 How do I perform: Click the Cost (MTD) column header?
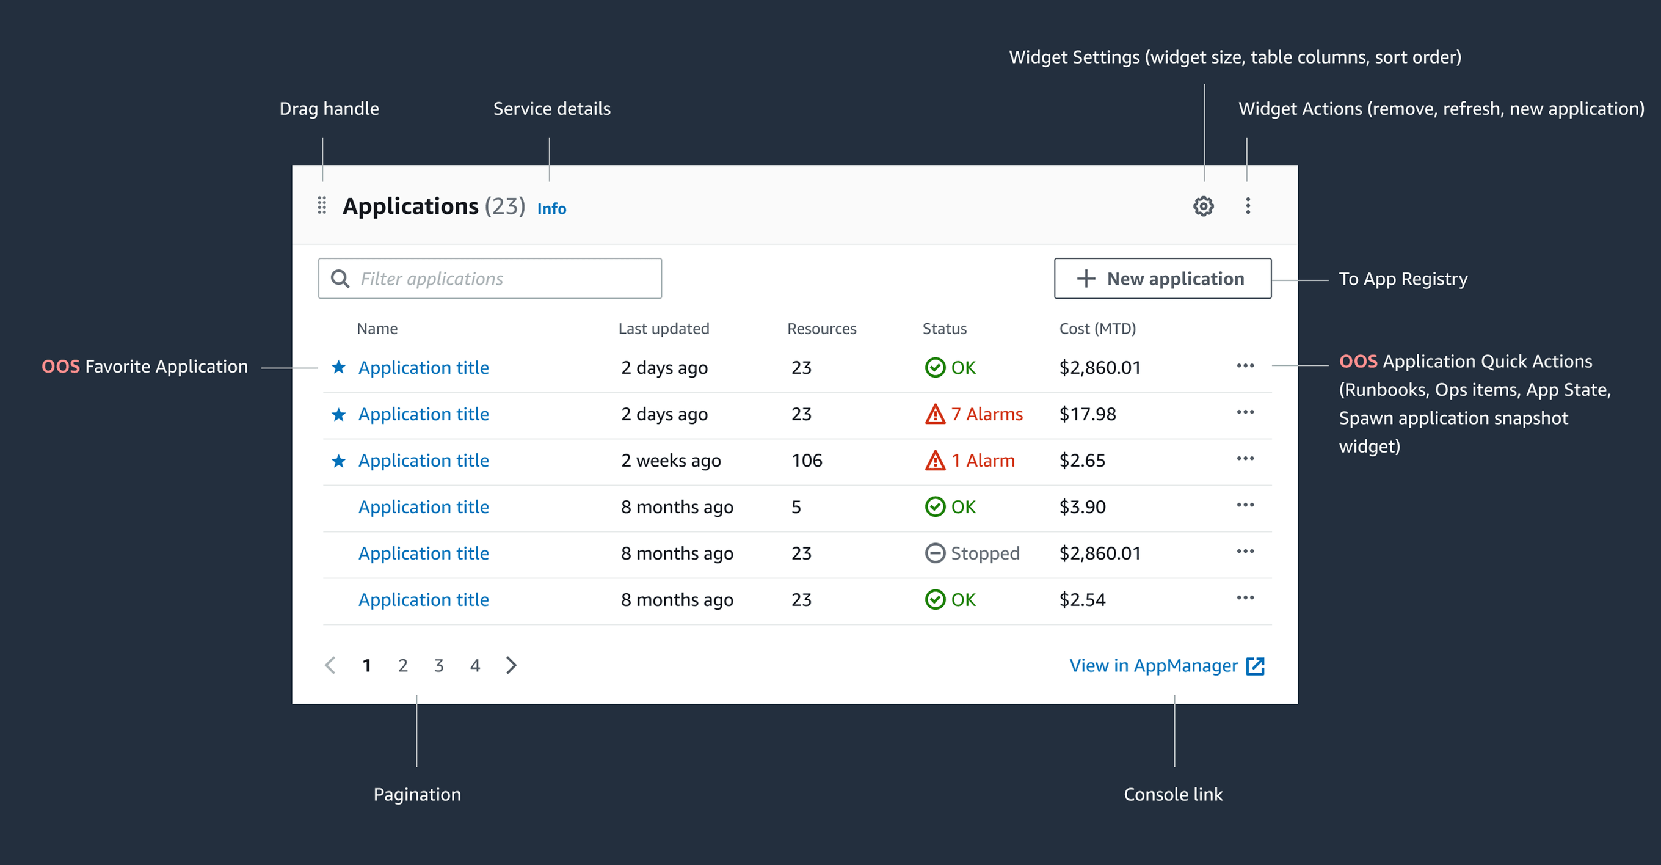(1097, 328)
